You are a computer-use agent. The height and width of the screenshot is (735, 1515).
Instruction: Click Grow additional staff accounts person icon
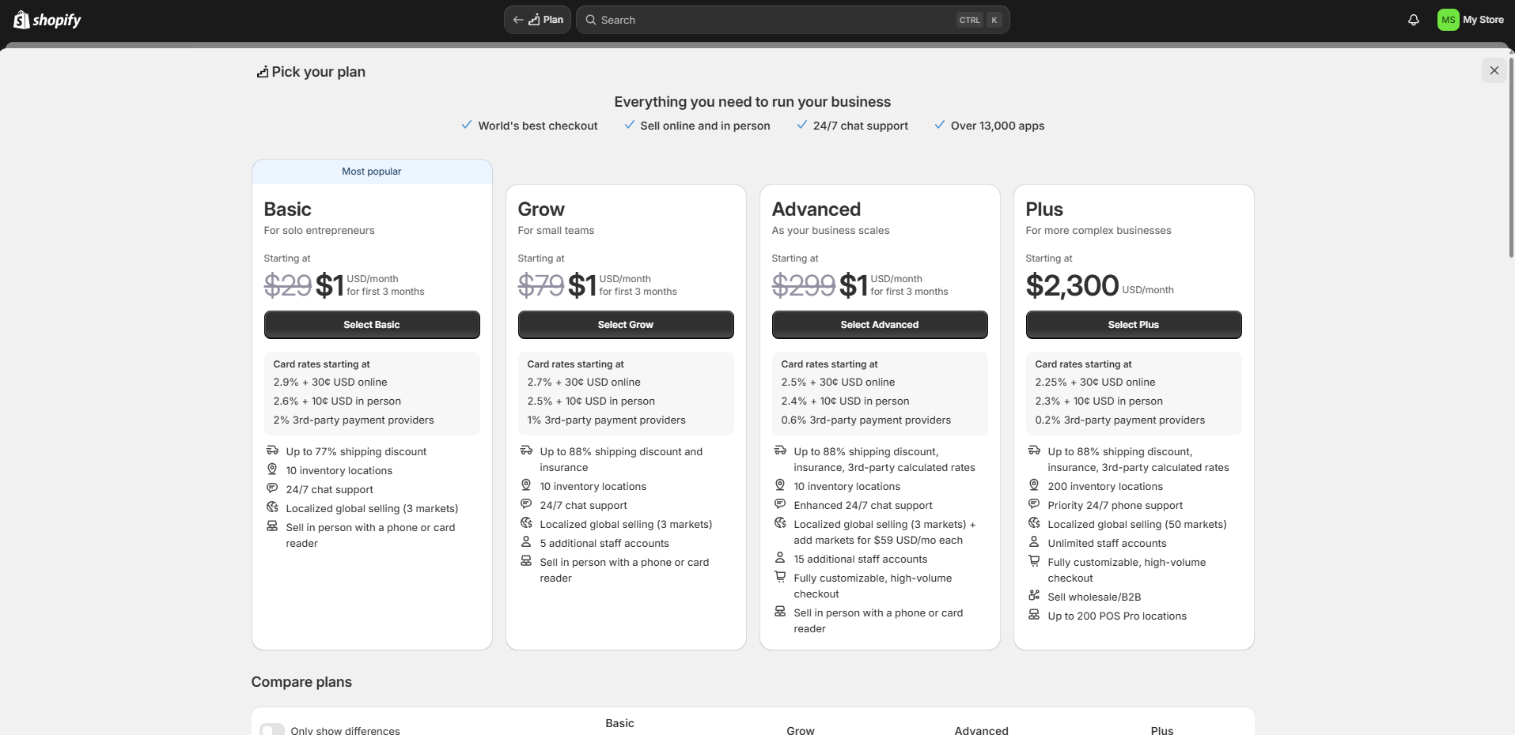tap(526, 542)
